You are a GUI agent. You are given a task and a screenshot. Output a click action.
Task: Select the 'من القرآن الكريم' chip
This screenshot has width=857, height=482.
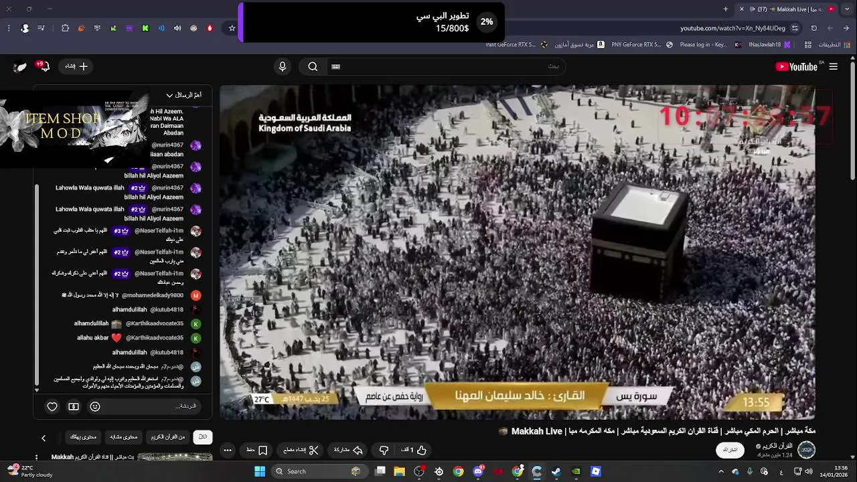[x=167, y=436]
